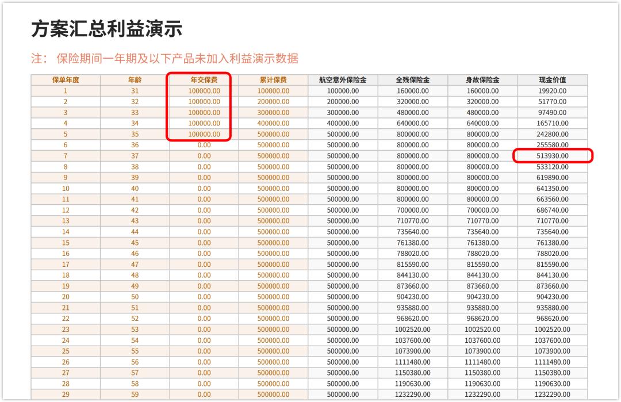Click the 保单年度 column header
621x402 pixels.
[65, 80]
